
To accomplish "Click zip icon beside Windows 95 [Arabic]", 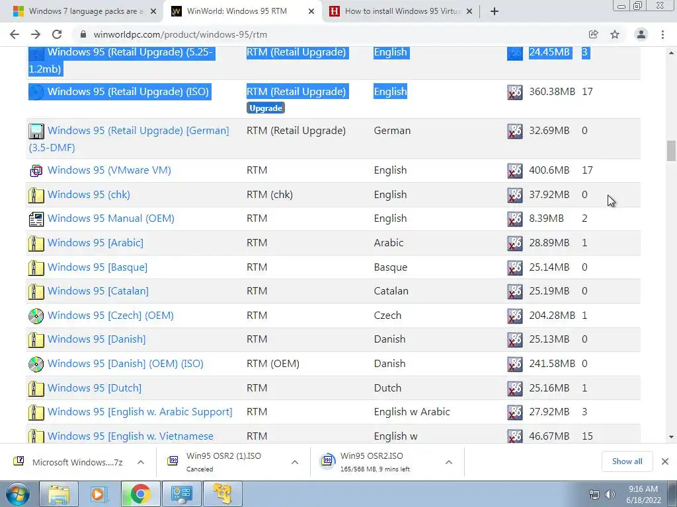I will click(x=36, y=243).
